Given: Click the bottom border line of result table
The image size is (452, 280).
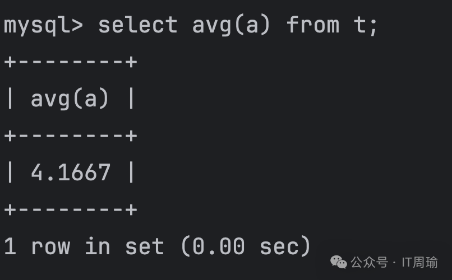Looking at the screenshot, I should click(70, 209).
